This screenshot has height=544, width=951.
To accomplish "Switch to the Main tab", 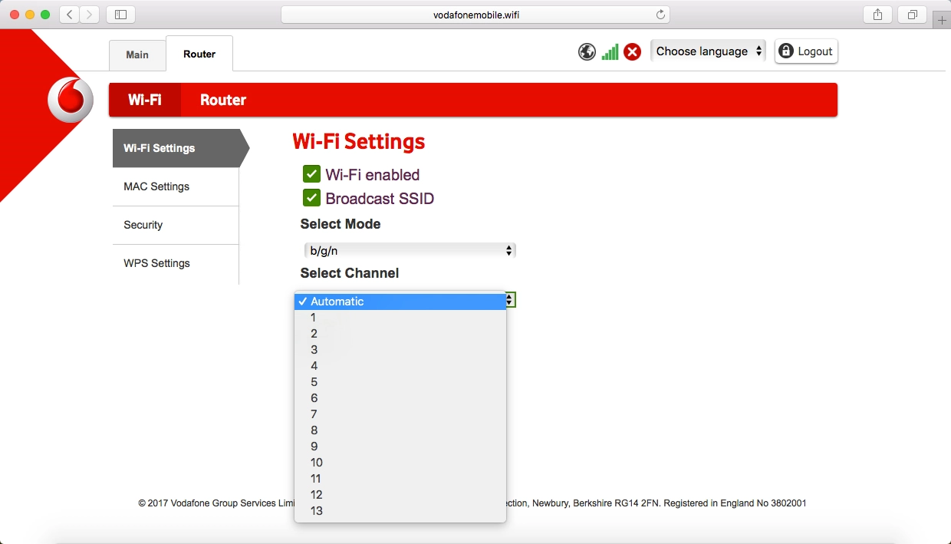I will coord(137,54).
